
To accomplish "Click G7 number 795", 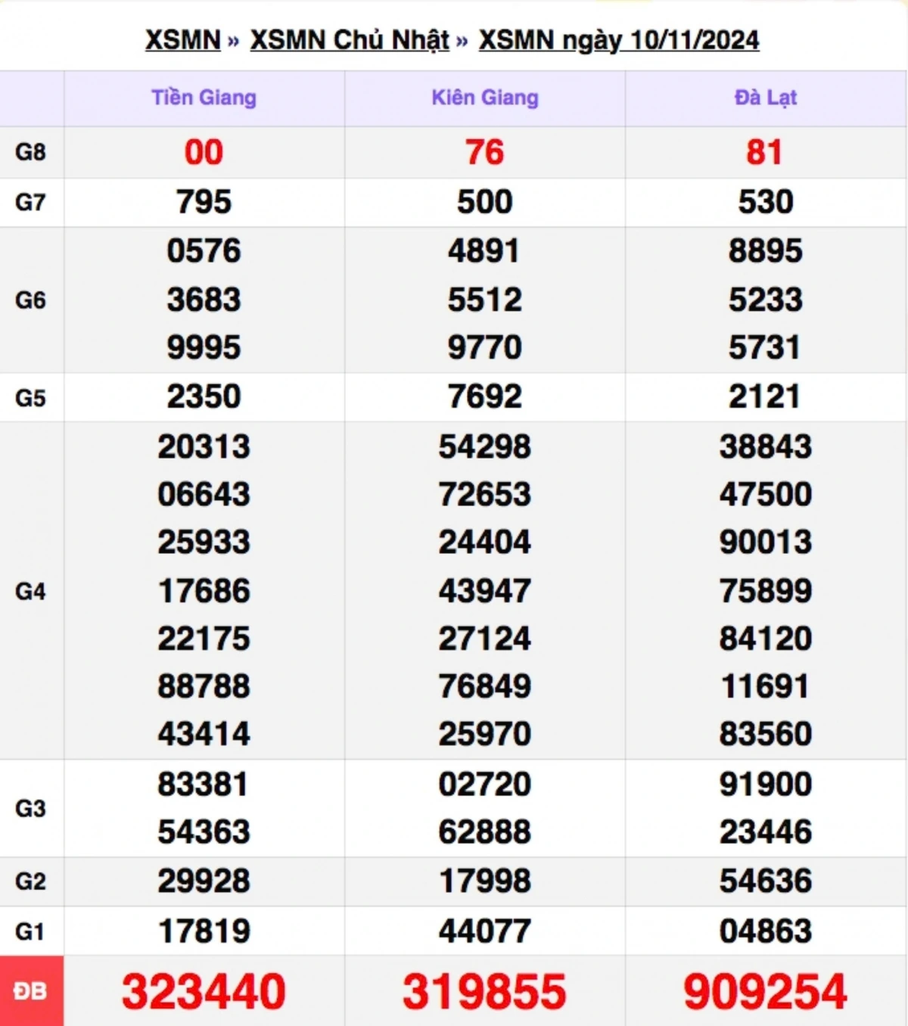I will tap(204, 202).
